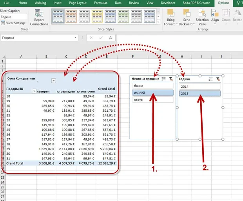Screen dimensions: 243x201
Task: Open Report Connections dialog
Action: (x=39, y=17)
